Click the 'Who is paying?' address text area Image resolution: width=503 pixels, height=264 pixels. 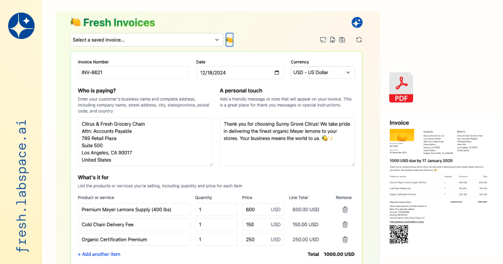click(x=145, y=141)
